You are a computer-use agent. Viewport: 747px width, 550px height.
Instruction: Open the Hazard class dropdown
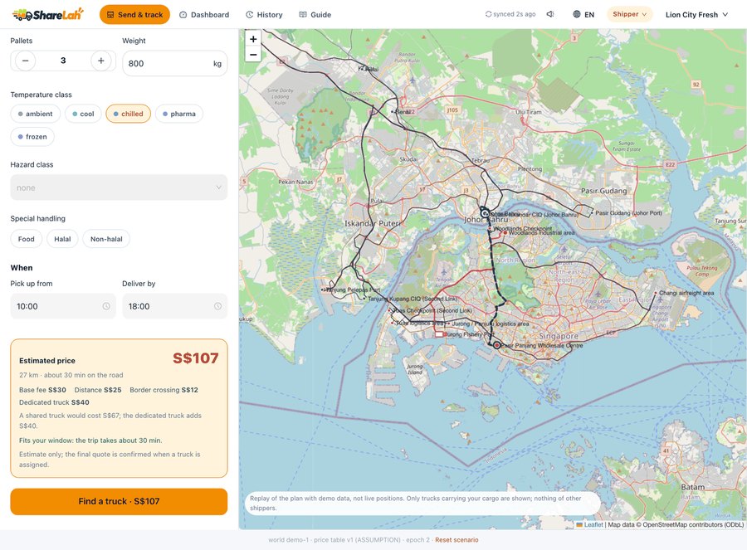pos(119,187)
